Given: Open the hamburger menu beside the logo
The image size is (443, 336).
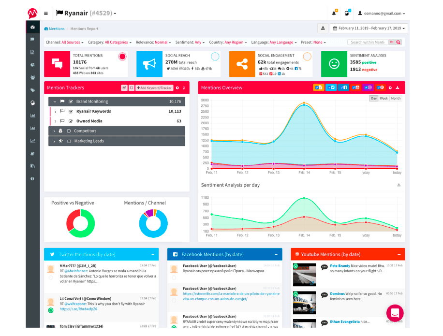Looking at the screenshot, I should point(46,13).
